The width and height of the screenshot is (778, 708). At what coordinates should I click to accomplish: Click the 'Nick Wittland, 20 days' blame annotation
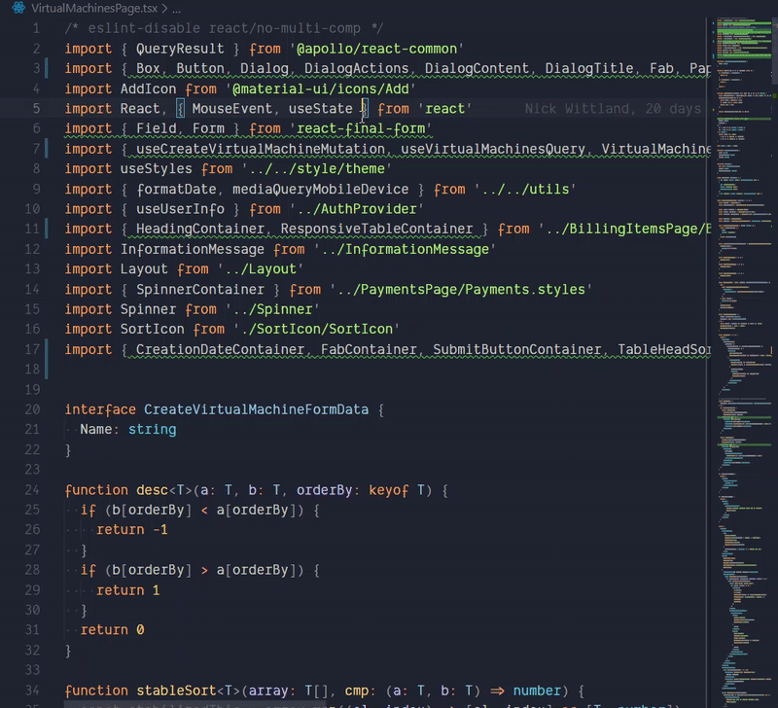pyautogui.click(x=613, y=109)
